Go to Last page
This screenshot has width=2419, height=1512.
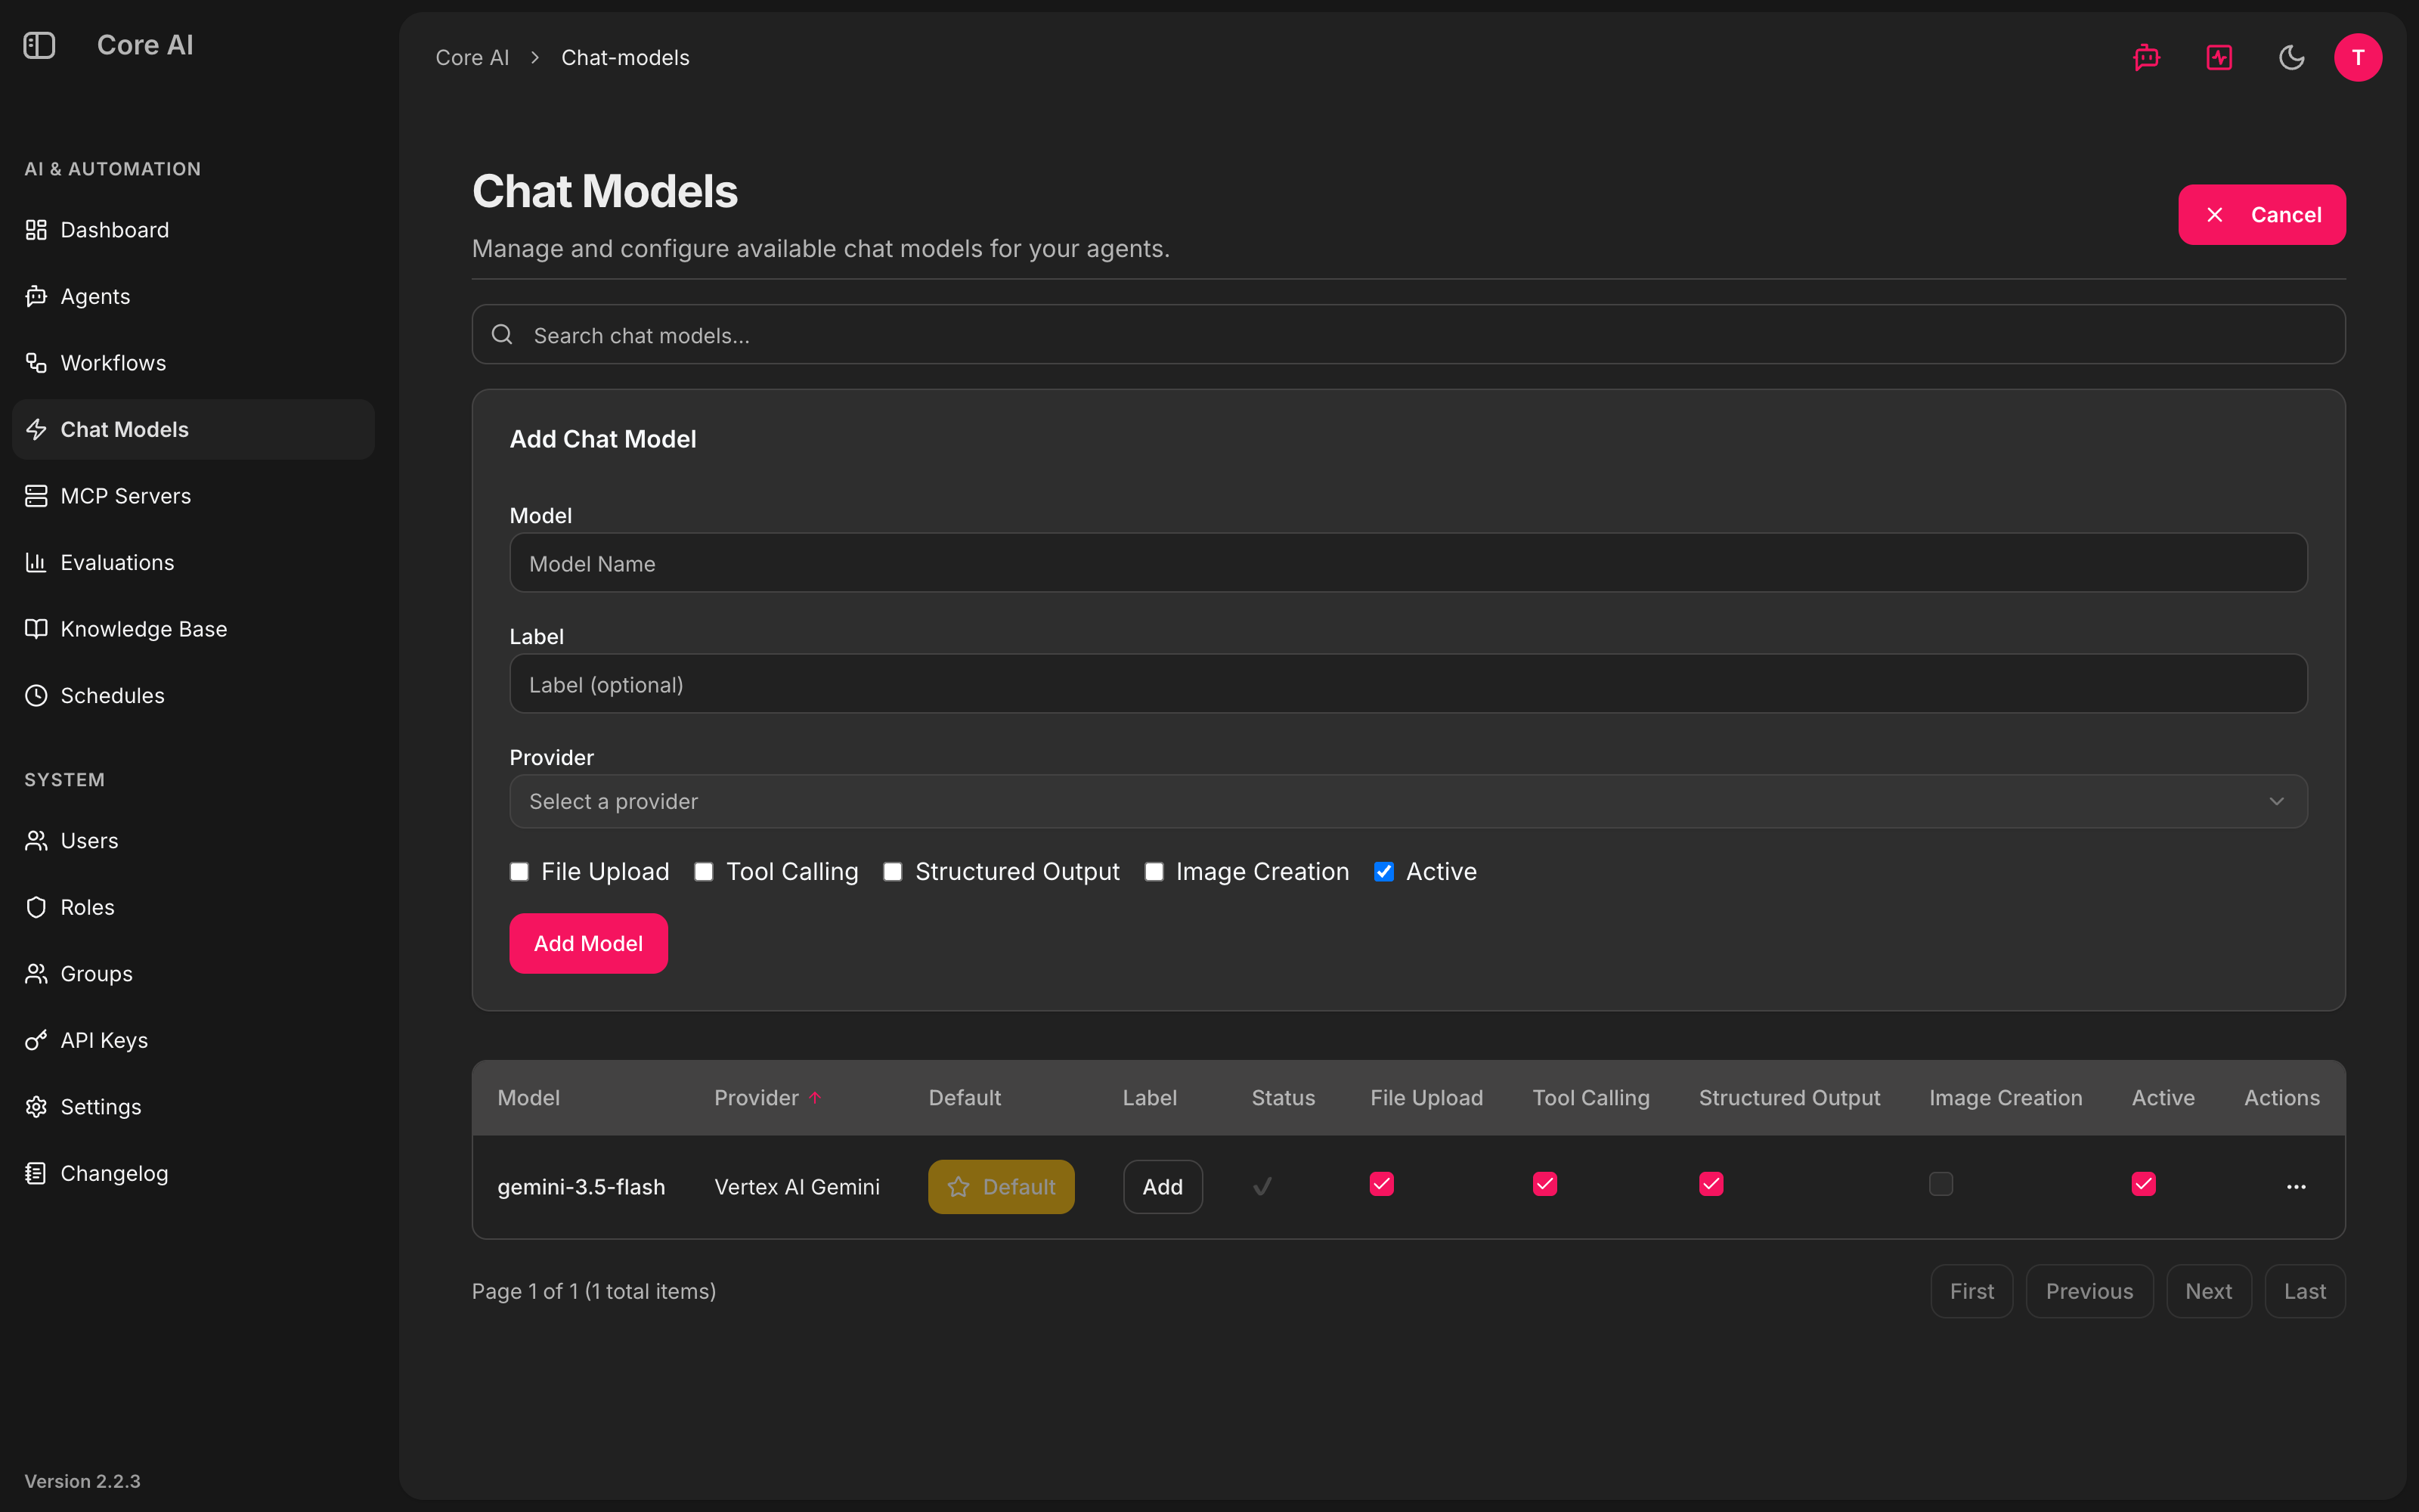2305,1291
